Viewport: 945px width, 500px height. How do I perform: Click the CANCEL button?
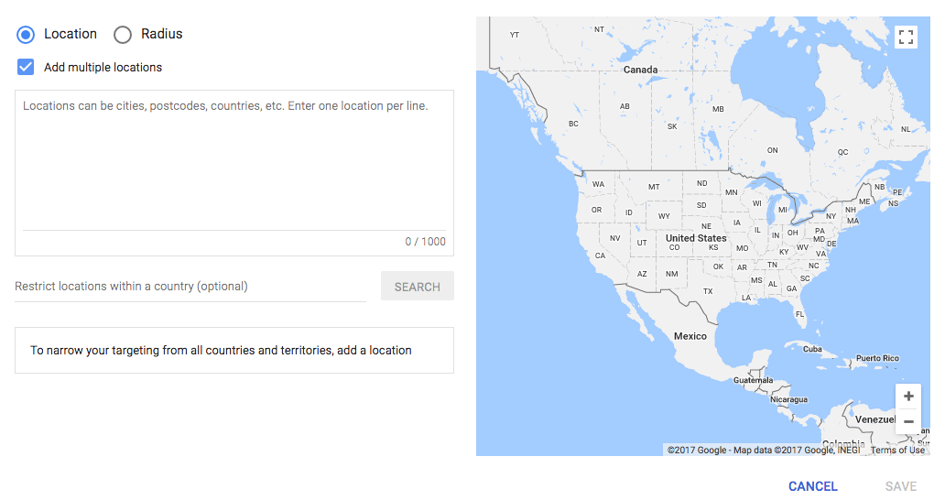pos(812,486)
